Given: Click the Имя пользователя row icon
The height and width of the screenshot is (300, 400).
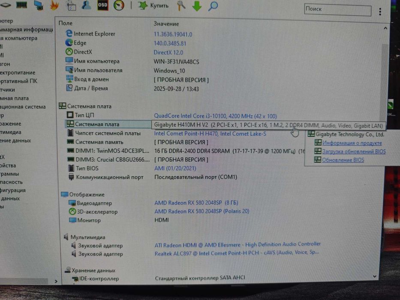Looking at the screenshot, I should coord(69,69).
